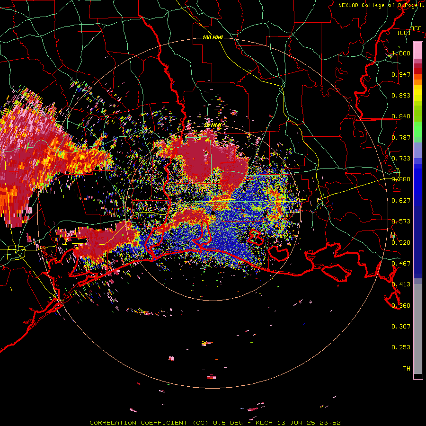Viewport: 426px width, 426px height.
Task: Click the 0.573 color scale label
Action: click(x=401, y=222)
